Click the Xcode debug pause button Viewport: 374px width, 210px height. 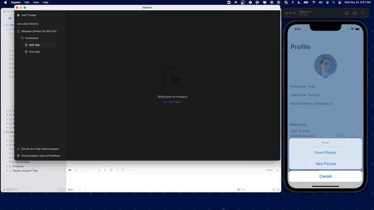tap(76, 170)
